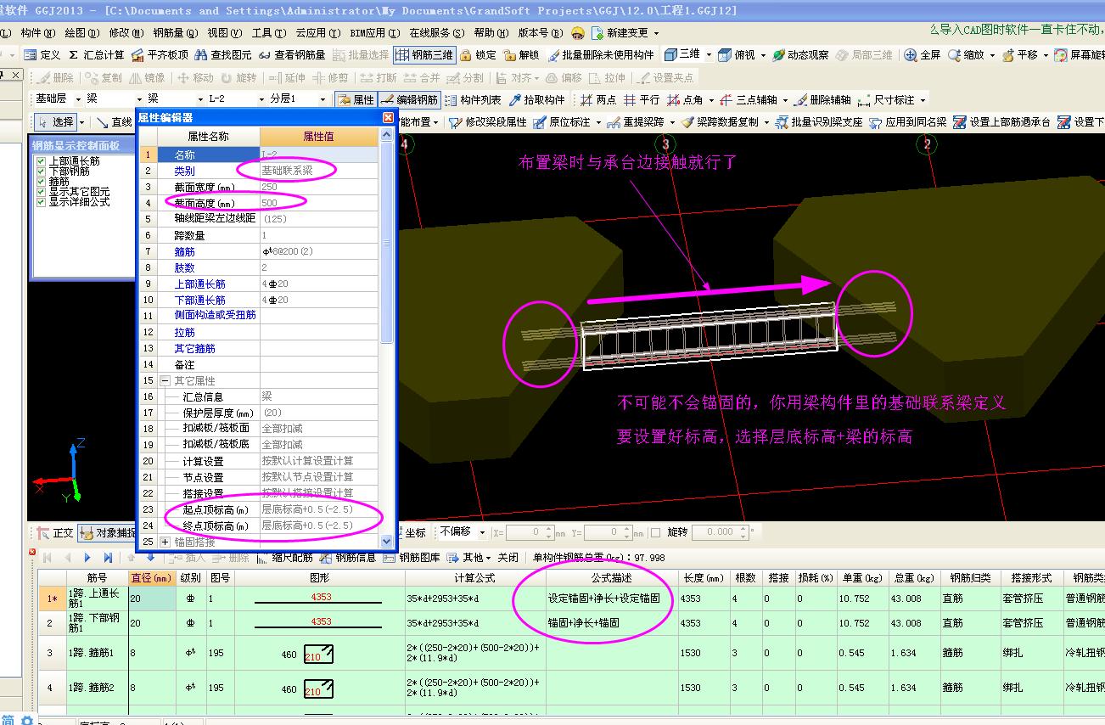Click the rotation angle 0.000 field
Image resolution: width=1105 pixels, height=725 pixels.
[719, 532]
